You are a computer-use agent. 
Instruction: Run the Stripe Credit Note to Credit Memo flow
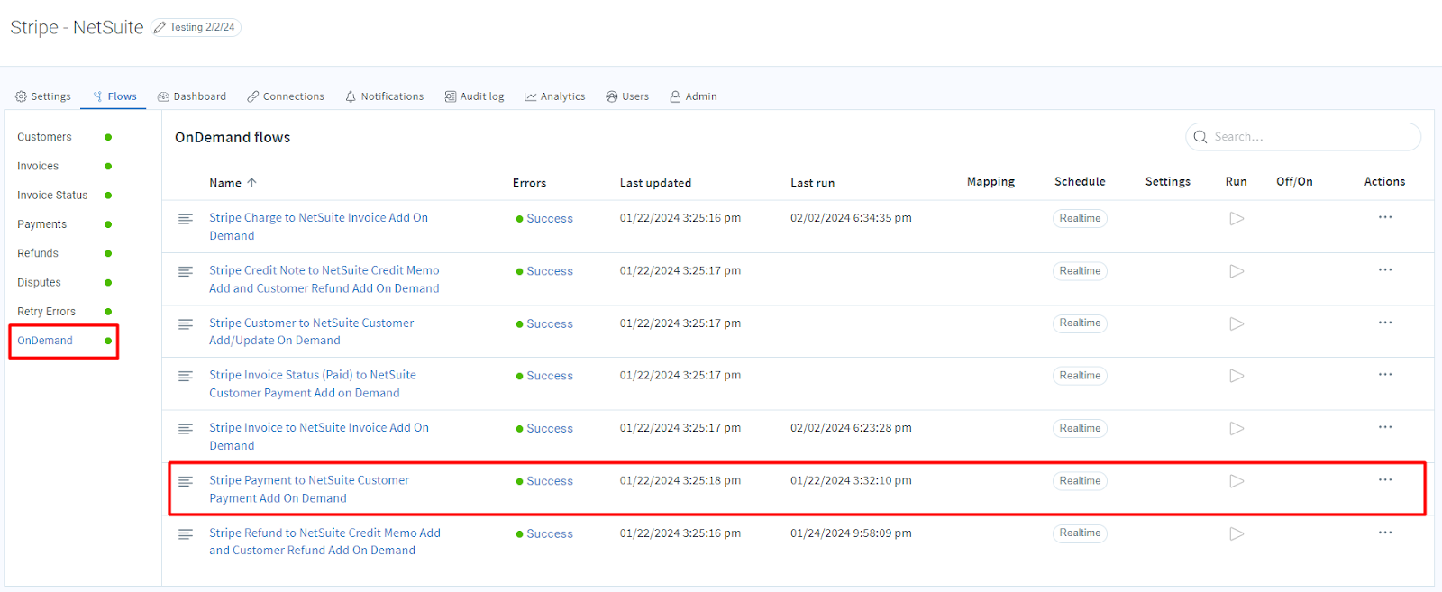tap(1237, 270)
